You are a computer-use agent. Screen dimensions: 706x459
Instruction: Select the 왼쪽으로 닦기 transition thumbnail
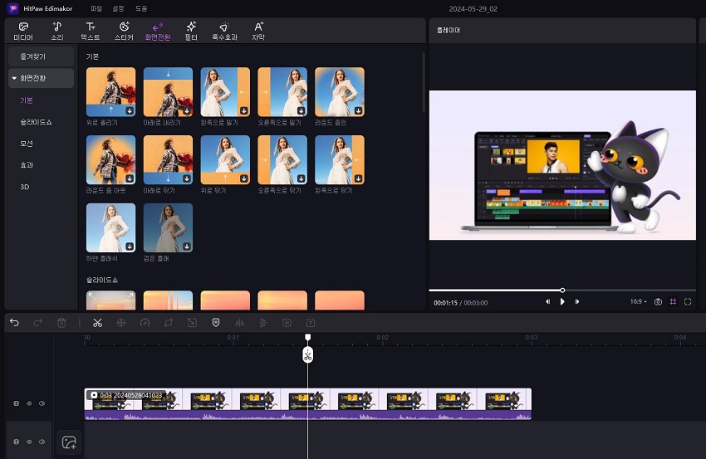click(x=340, y=159)
